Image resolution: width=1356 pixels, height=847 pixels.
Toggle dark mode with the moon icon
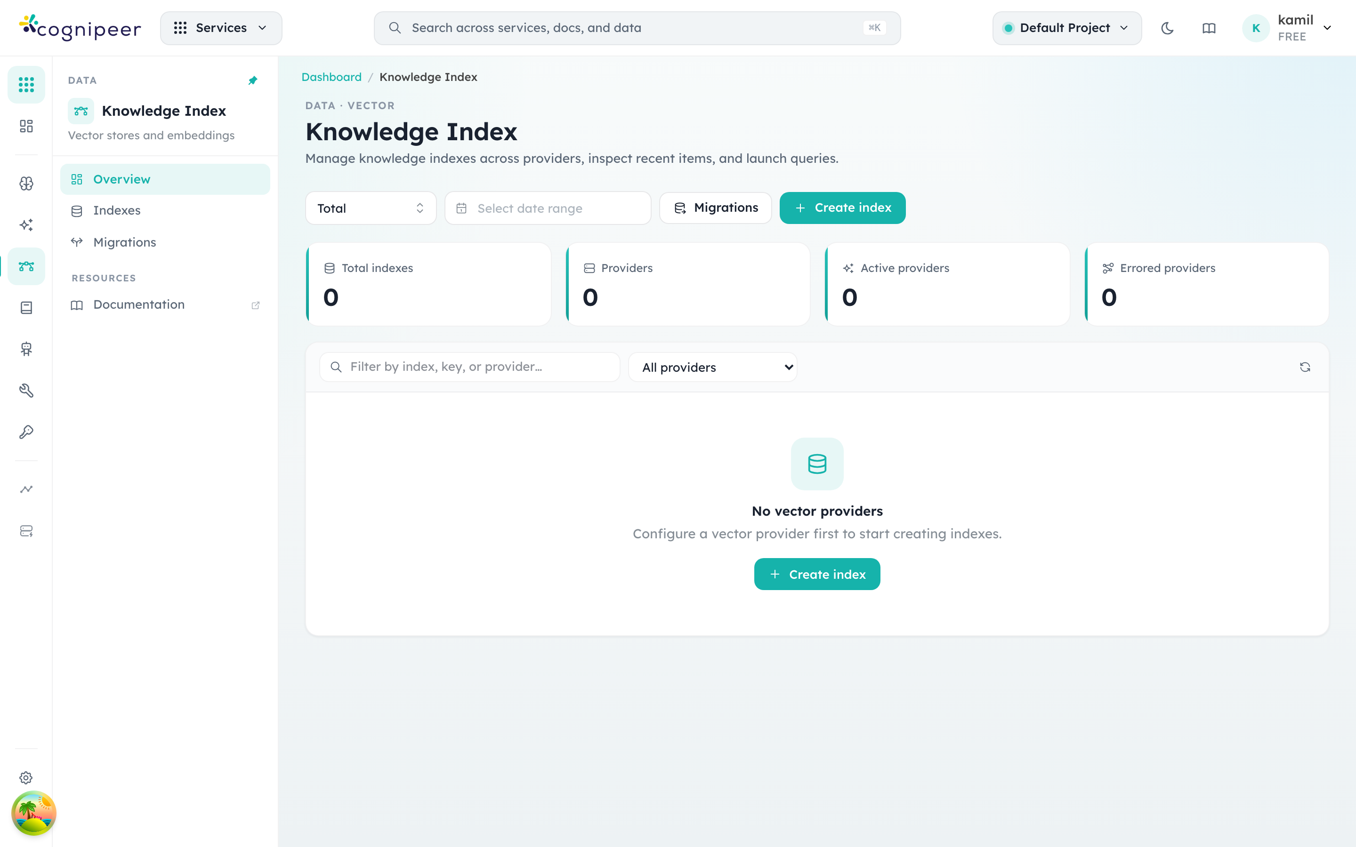1167,28
